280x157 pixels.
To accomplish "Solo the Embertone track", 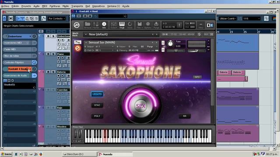I will [53, 36].
